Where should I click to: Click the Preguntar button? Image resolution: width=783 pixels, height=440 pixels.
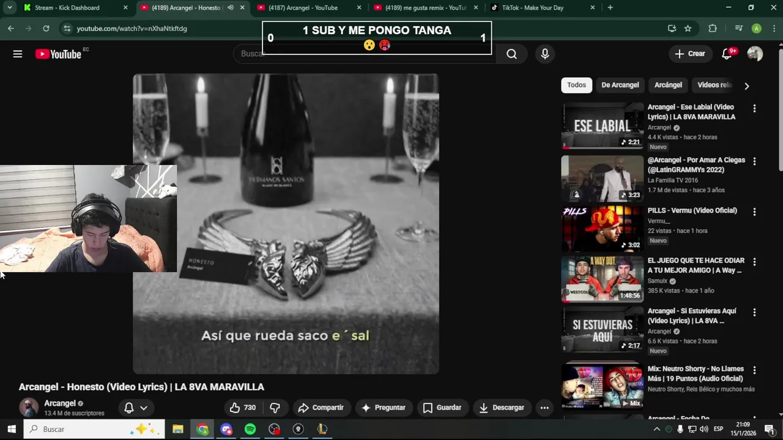tap(384, 408)
